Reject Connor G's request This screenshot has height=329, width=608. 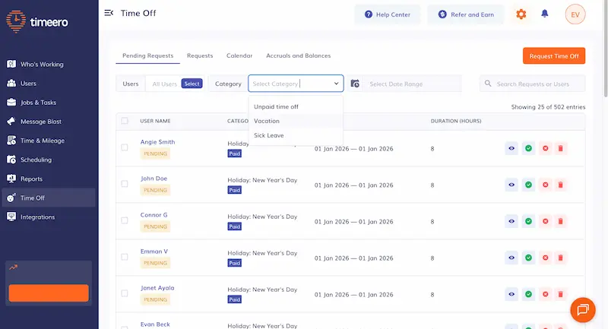coord(545,221)
